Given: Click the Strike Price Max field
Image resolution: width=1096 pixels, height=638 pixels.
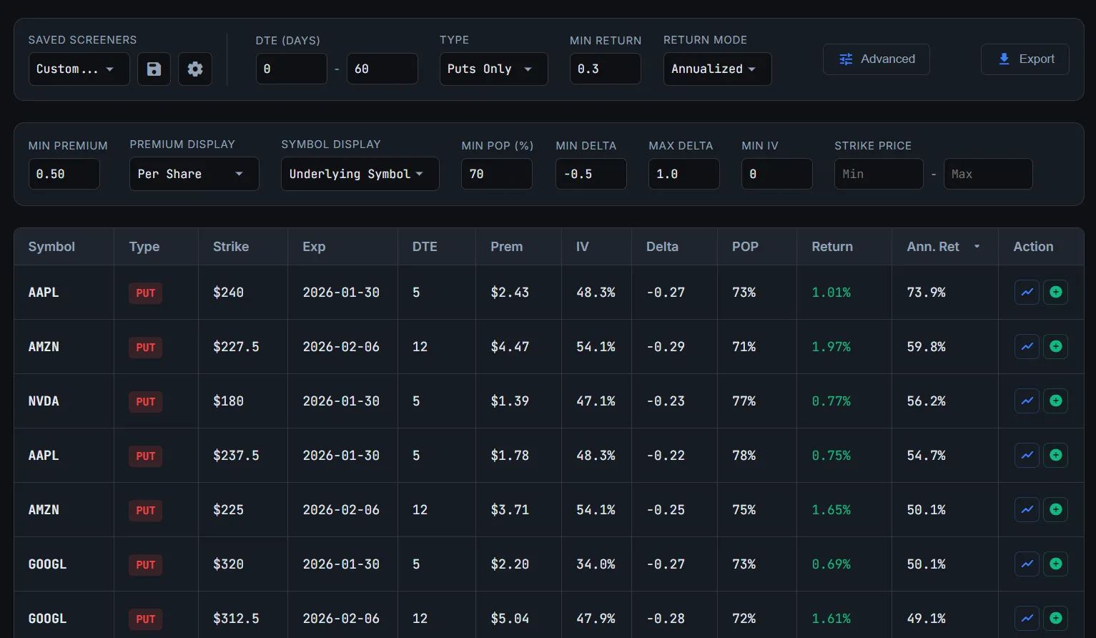Looking at the screenshot, I should [x=987, y=174].
